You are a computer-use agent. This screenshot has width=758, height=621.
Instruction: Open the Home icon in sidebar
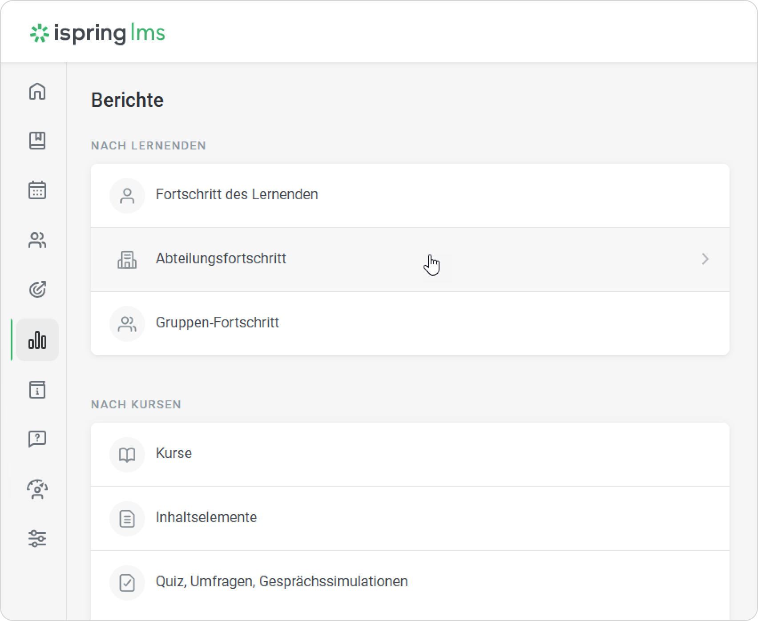pyautogui.click(x=37, y=91)
